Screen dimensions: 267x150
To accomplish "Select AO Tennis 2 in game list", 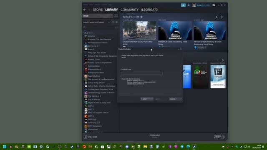I will (x=93, y=46).
